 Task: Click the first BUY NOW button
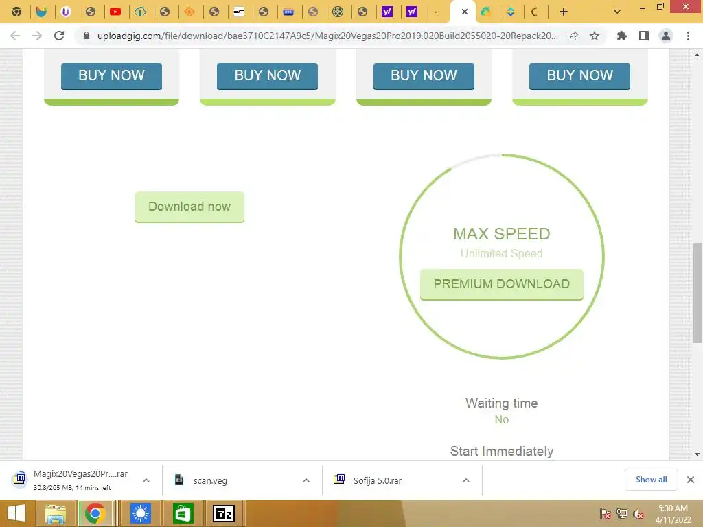coord(112,75)
